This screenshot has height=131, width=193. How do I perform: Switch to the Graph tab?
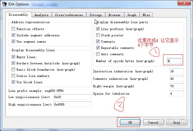(132, 15)
